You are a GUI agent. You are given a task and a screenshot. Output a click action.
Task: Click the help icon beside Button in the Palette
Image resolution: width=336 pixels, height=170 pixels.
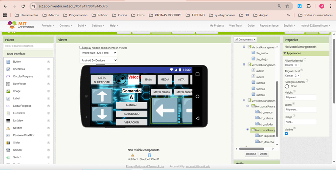point(49,62)
